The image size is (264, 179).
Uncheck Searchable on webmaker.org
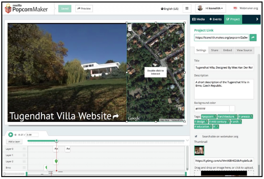coord(196,136)
